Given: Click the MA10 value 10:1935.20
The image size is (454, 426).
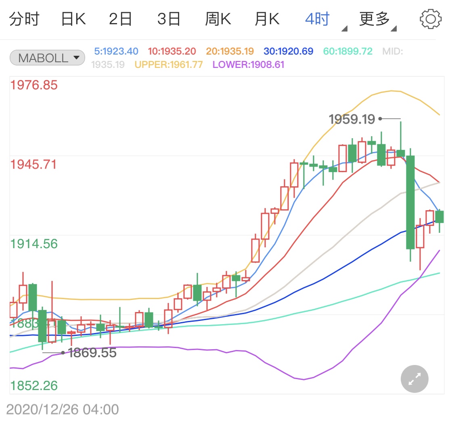Looking at the screenshot, I should [172, 51].
